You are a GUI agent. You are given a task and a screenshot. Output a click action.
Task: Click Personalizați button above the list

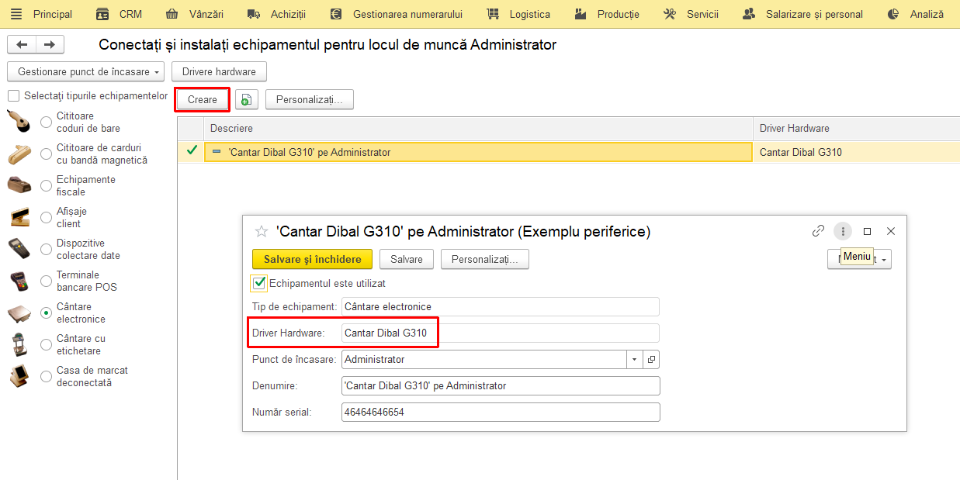click(x=310, y=99)
